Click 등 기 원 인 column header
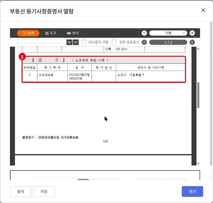Image resolution: width=213 pixels, height=203 pixels. [104, 67]
